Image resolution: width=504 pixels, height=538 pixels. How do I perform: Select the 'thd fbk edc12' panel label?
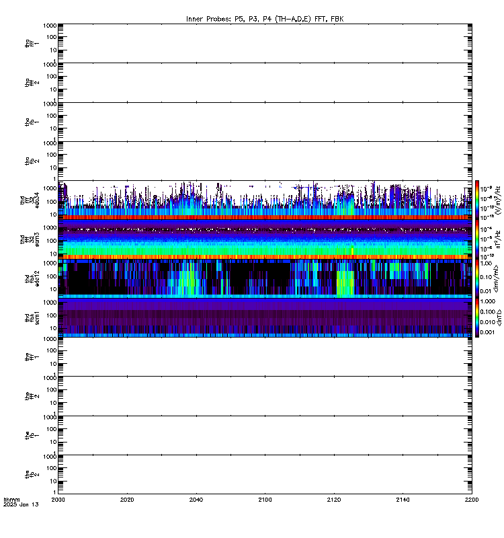pyautogui.click(x=32, y=278)
